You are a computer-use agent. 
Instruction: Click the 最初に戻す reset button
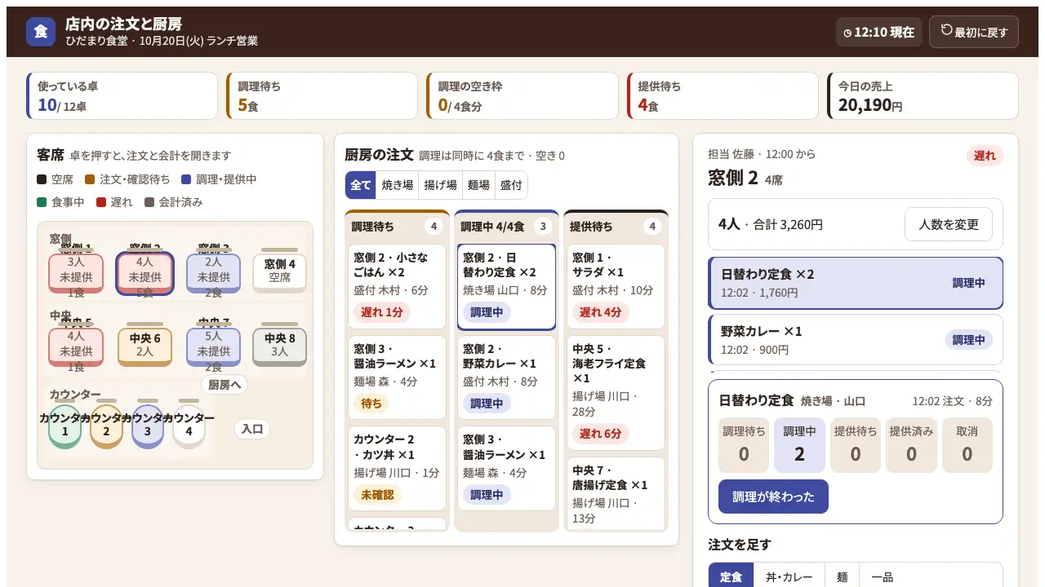(974, 32)
